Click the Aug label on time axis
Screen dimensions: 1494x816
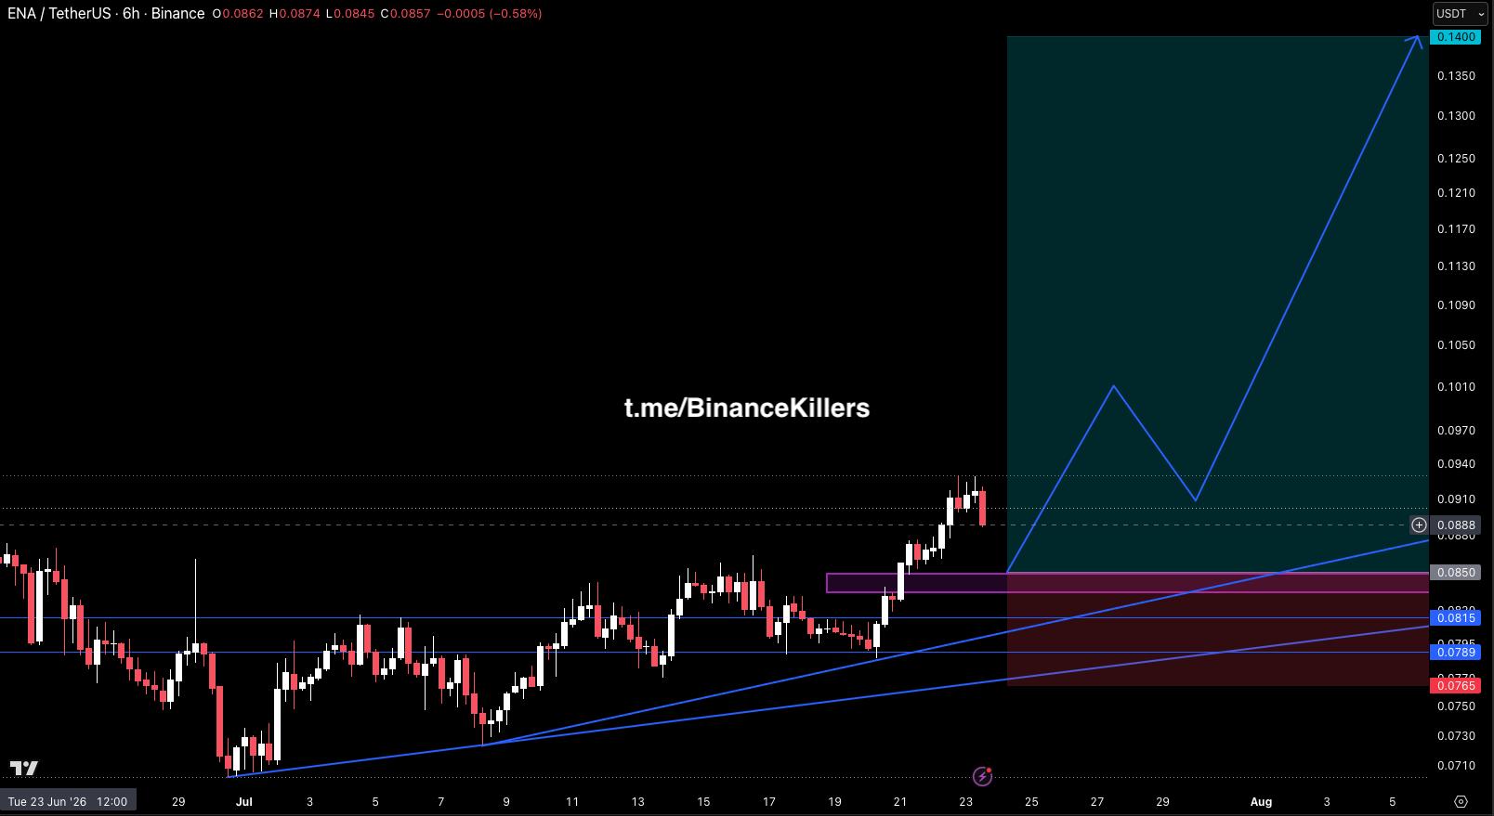click(1261, 801)
